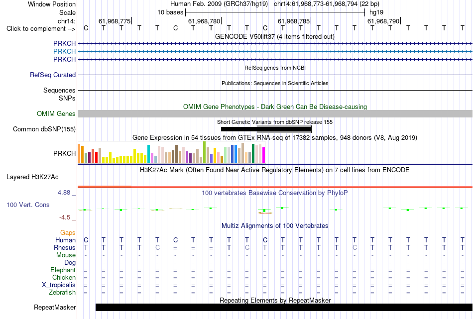Click the 61,968,790 position marker
Viewport: 473px width, 319px height.
click(383, 21)
